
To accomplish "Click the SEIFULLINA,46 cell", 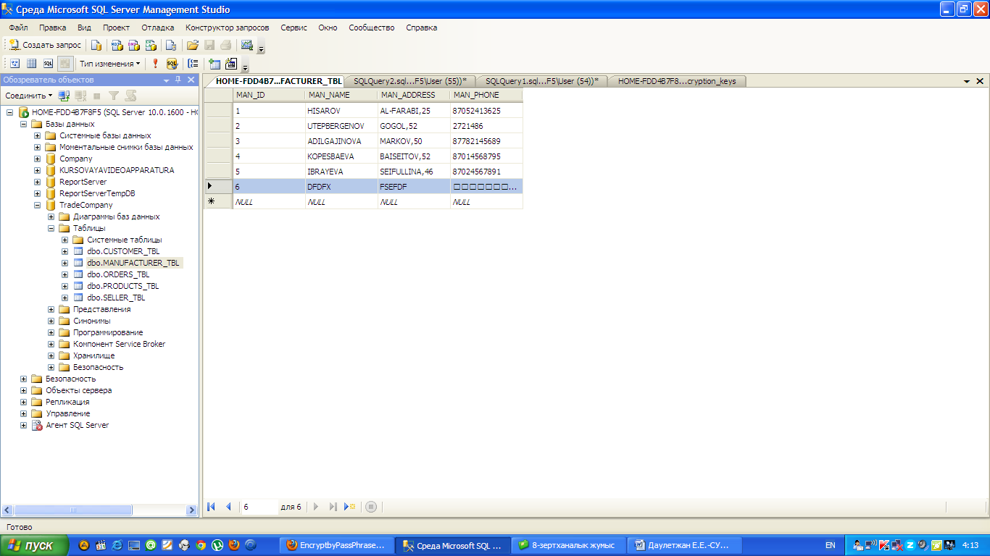I will (x=413, y=172).
